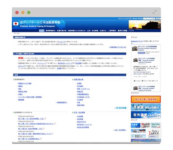Open the Study in JAPAN banner
Screen dimensions: 173x150
pos(154,133)
